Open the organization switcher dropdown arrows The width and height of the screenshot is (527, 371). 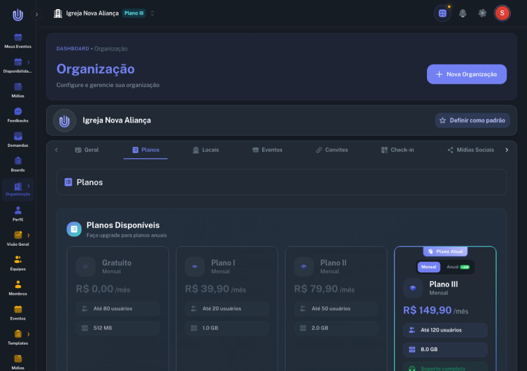tap(152, 13)
